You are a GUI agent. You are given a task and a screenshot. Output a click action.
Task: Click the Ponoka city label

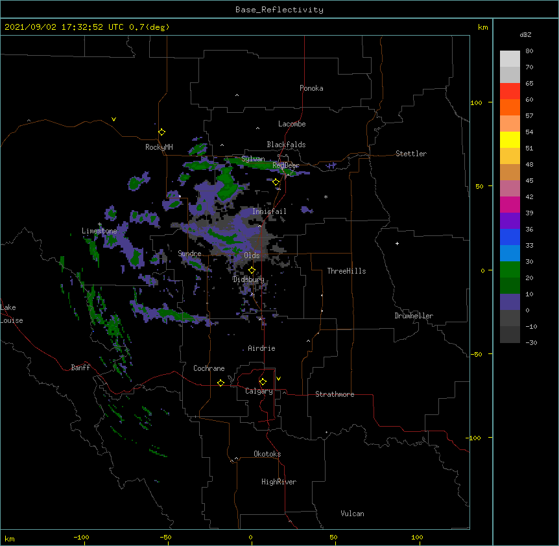coord(311,88)
